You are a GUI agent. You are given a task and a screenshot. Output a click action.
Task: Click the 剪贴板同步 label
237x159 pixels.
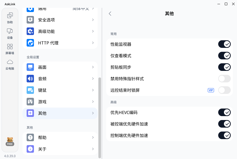pyautogui.click(x=121, y=67)
